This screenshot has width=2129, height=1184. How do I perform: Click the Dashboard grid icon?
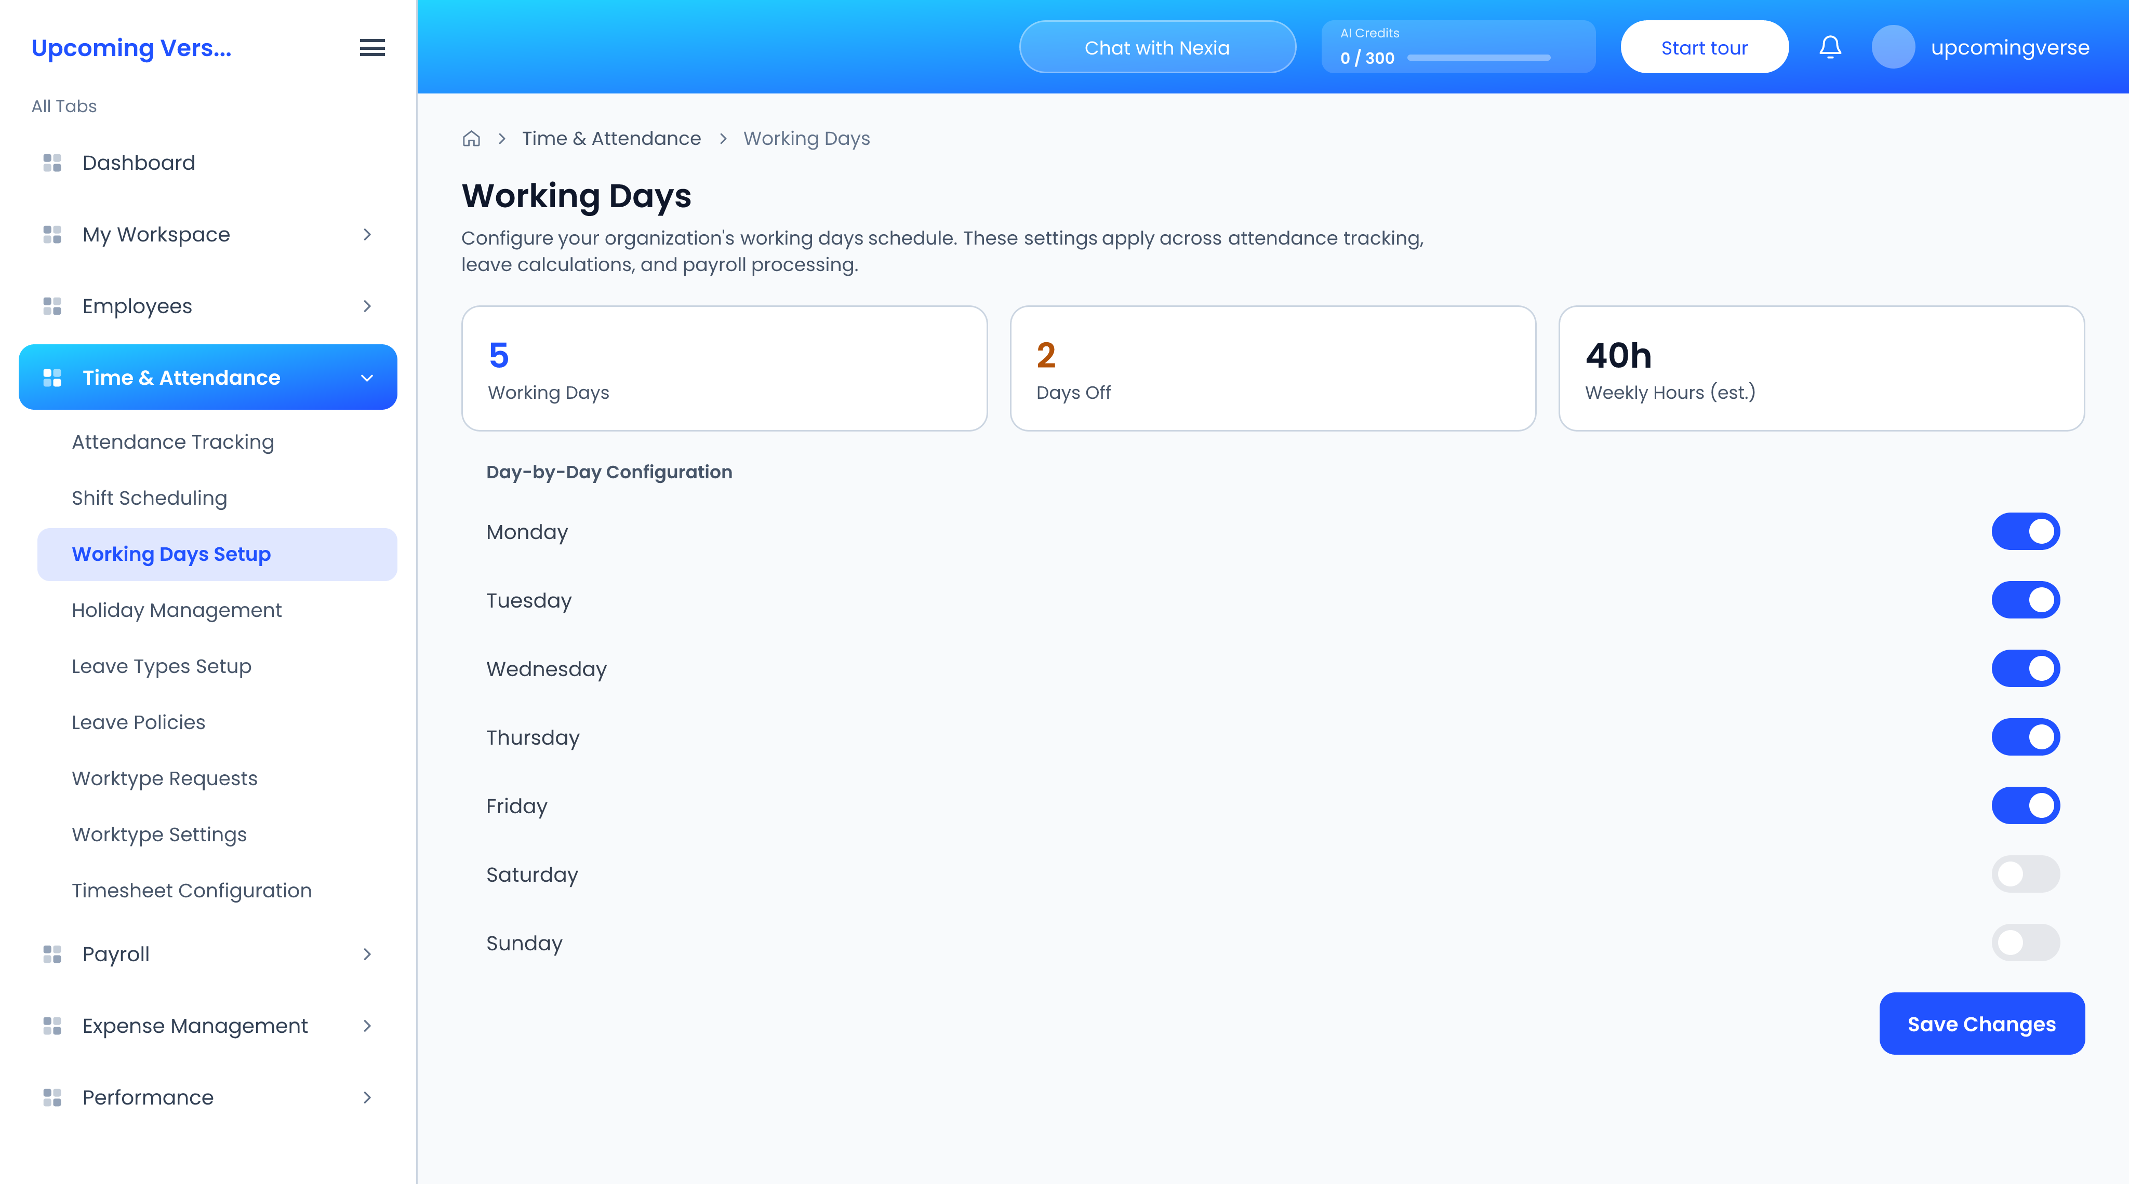pyautogui.click(x=52, y=163)
